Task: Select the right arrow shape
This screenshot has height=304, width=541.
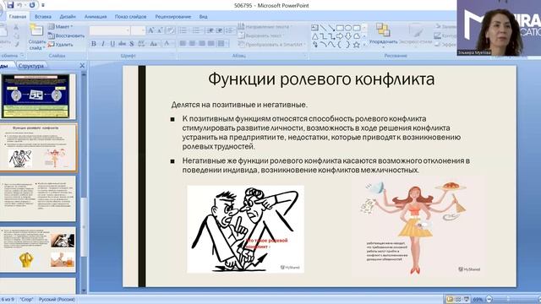Action: click(x=340, y=36)
